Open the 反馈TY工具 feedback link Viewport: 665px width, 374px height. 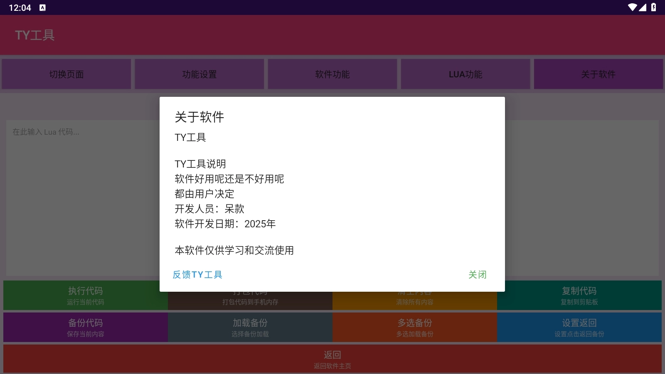click(x=197, y=275)
